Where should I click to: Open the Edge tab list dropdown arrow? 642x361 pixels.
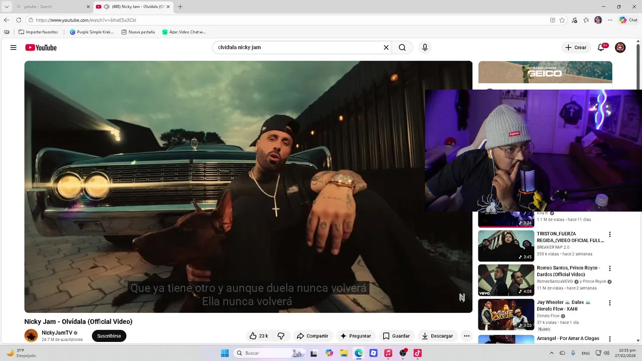7,7
